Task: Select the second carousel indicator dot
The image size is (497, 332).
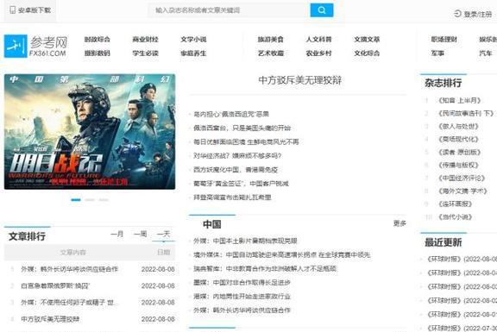Action: 90,200
